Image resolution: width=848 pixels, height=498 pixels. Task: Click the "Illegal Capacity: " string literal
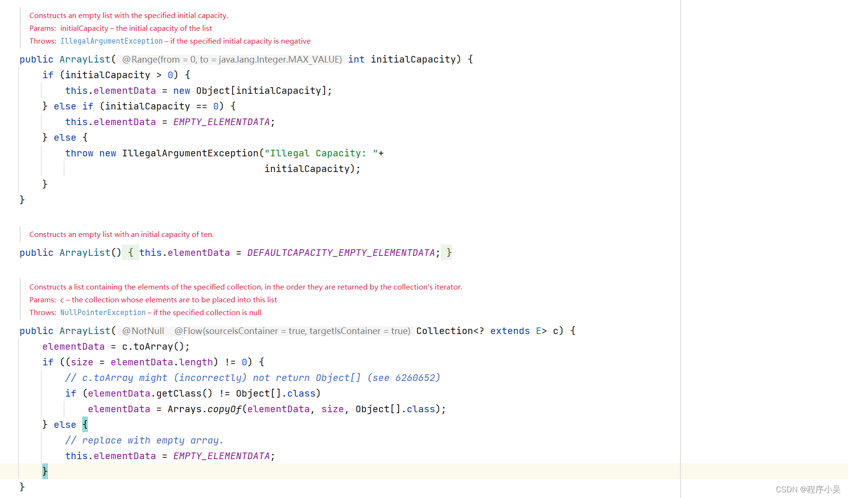[x=321, y=153]
